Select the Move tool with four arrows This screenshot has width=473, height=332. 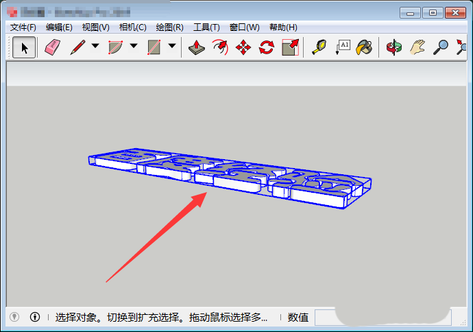[x=243, y=47]
